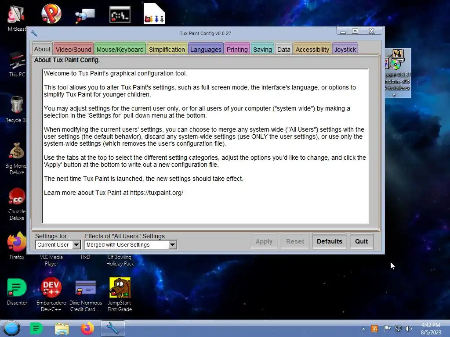Open the volume speaker tray icon
Viewport: 450px width, 337px height.
point(408,328)
